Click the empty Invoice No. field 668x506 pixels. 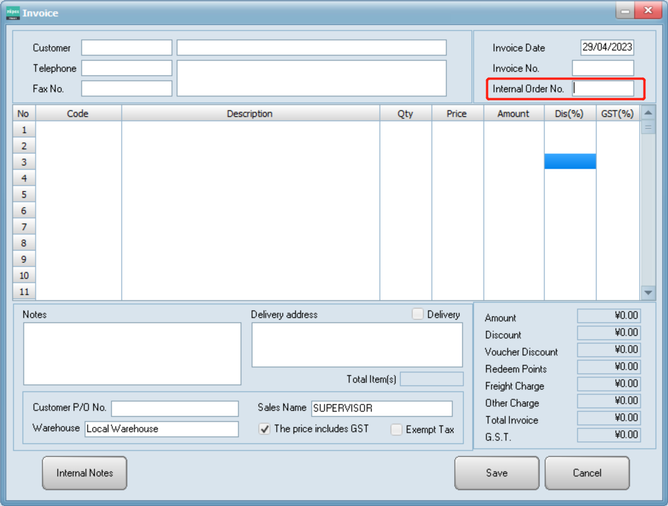pyautogui.click(x=602, y=68)
